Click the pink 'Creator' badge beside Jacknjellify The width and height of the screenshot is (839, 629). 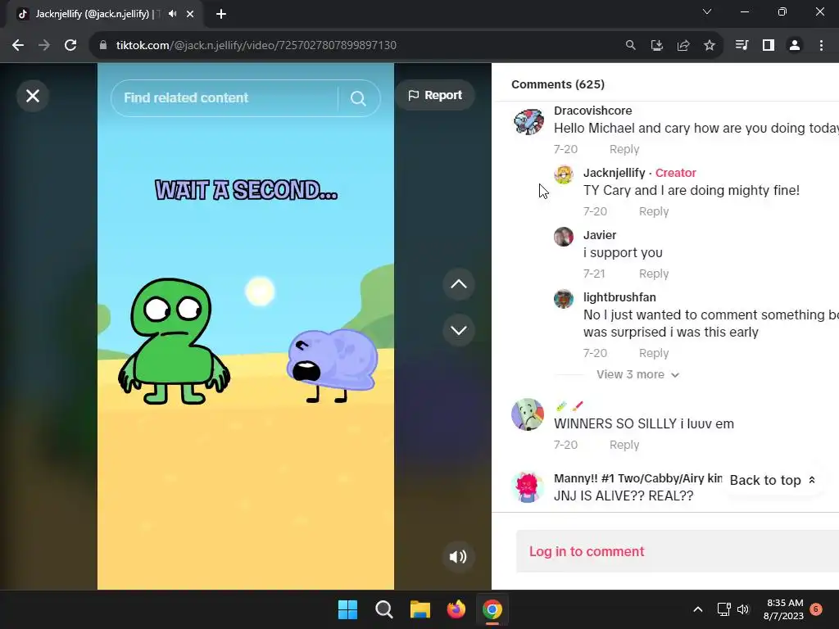[675, 173]
